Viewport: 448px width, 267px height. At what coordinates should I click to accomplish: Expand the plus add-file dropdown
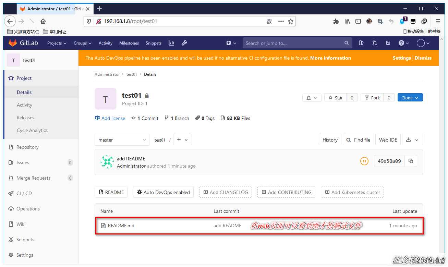pos(182,140)
